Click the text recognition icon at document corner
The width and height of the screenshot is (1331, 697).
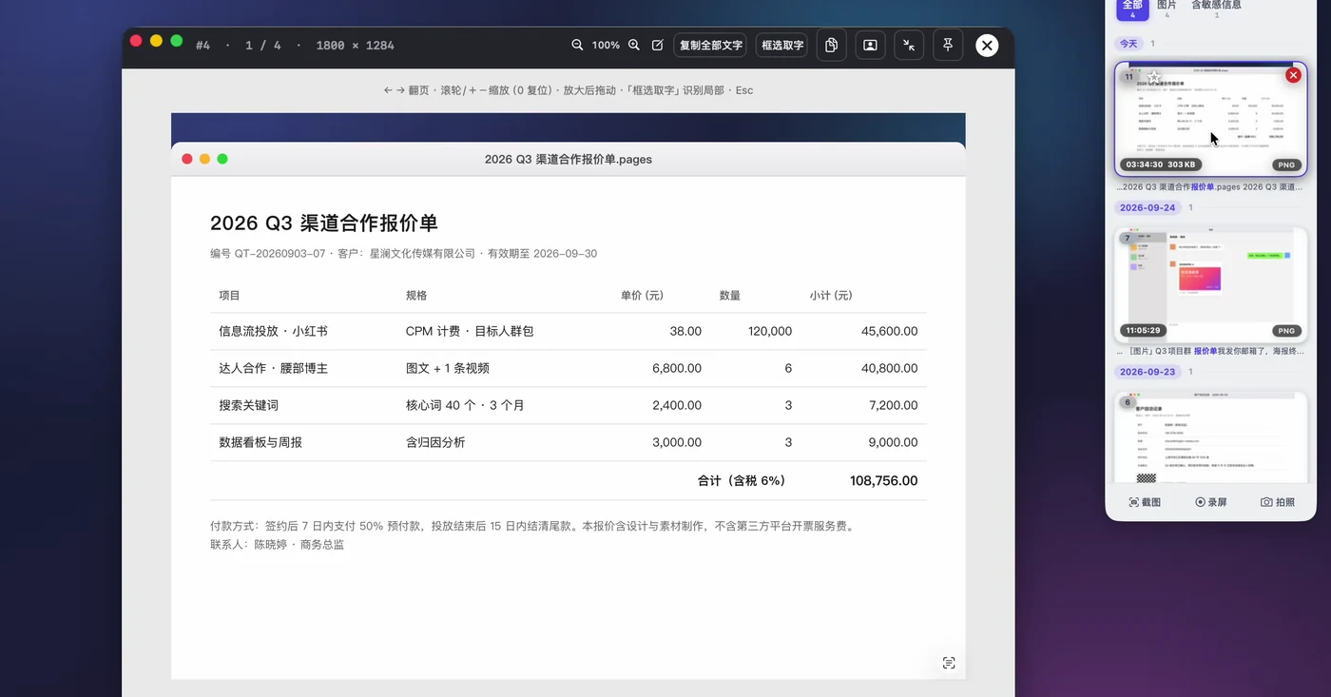tap(949, 663)
